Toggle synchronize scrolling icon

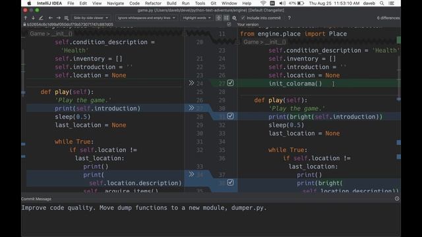coord(226,18)
